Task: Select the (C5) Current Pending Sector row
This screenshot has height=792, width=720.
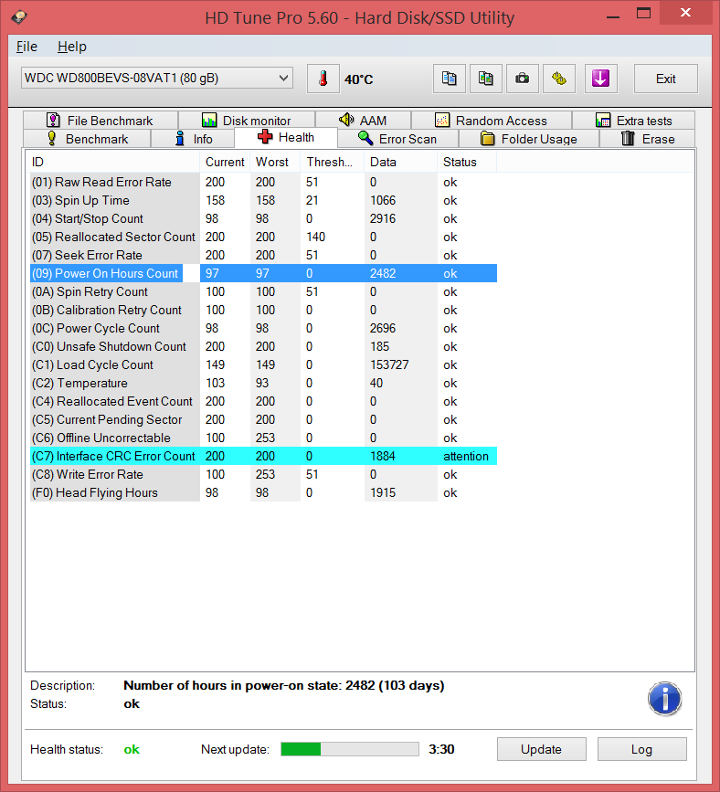Action: [263, 419]
